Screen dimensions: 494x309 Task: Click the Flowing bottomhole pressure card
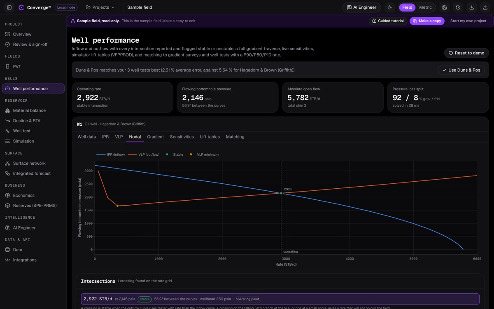coord(228,97)
